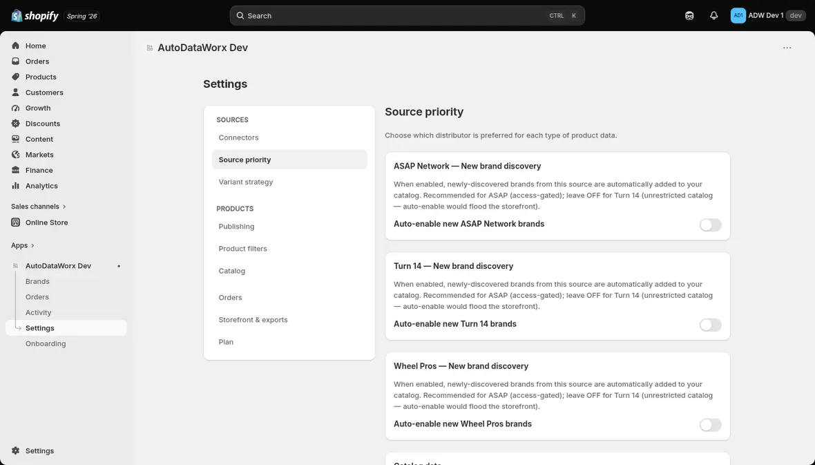815x465 pixels.
Task: Click the SOURCES section label
Action: [232, 120]
